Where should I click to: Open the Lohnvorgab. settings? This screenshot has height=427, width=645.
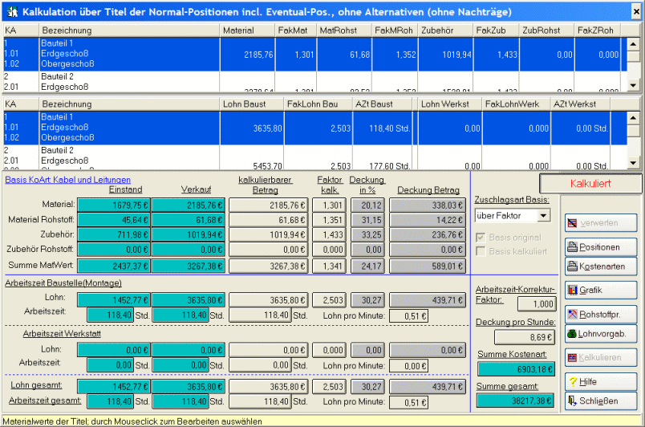(x=601, y=334)
